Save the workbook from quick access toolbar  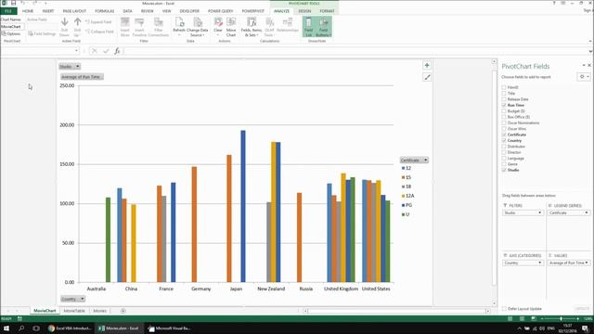[x=13, y=3]
